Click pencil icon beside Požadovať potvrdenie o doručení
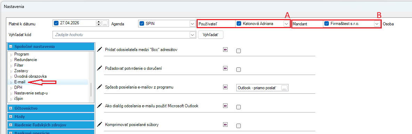This screenshot has height=134, width=412. pos(99,68)
